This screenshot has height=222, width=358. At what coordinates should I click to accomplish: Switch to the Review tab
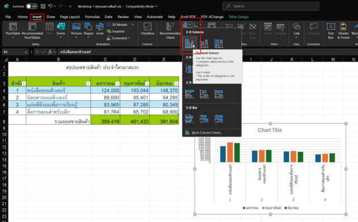click(123, 17)
